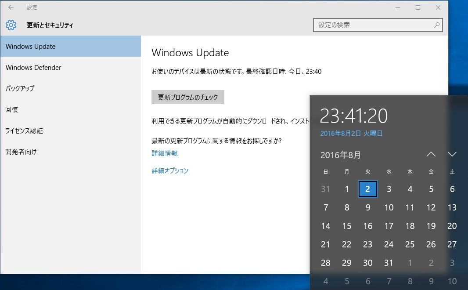Select August 21 in calendar
This screenshot has height=290, width=468.
click(325, 245)
